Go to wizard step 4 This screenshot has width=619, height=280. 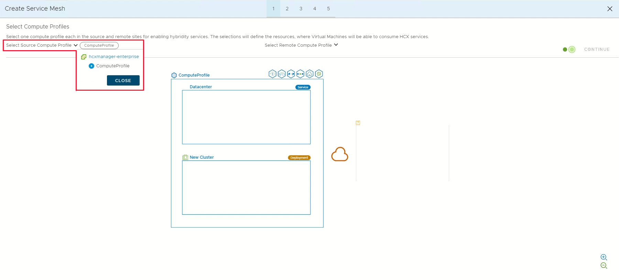pyautogui.click(x=315, y=9)
